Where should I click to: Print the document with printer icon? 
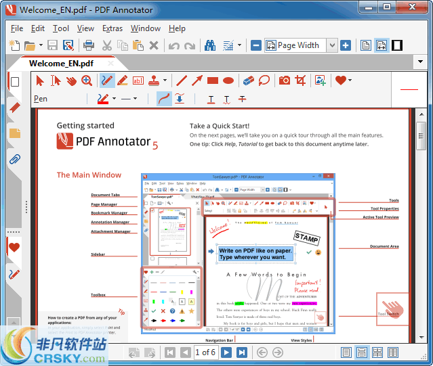click(89, 45)
